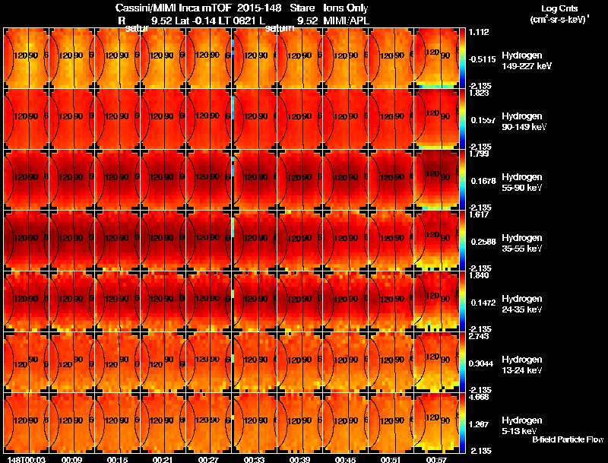Click the '00:33' time axis label

pos(254,460)
